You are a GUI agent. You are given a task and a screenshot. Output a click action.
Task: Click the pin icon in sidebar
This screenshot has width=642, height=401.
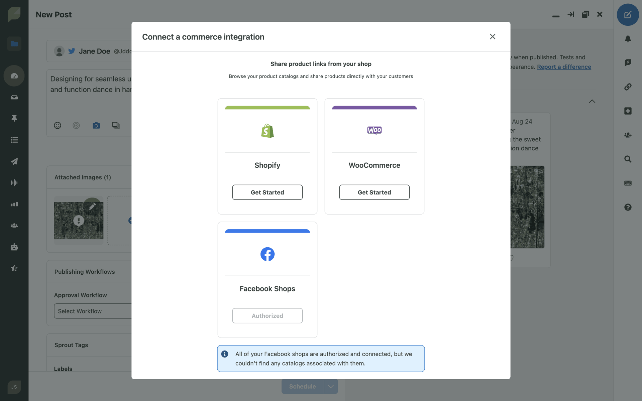pyautogui.click(x=14, y=118)
